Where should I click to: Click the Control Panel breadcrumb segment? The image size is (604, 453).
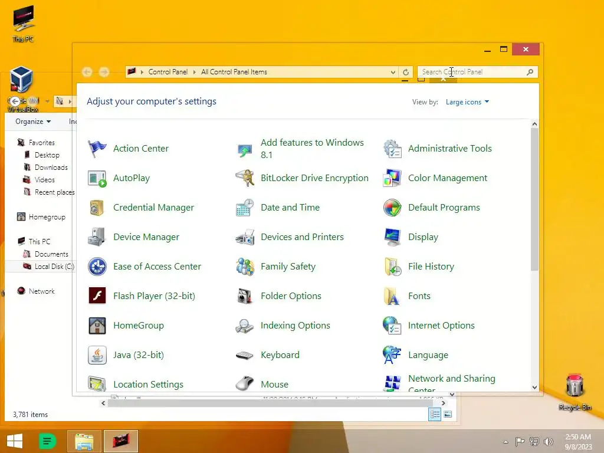pyautogui.click(x=168, y=72)
